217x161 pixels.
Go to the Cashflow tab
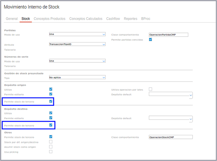pyautogui.click(x=113, y=19)
